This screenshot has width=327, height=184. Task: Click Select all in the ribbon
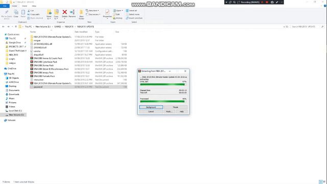[131, 11]
